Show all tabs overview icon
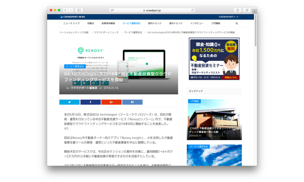 247,10
